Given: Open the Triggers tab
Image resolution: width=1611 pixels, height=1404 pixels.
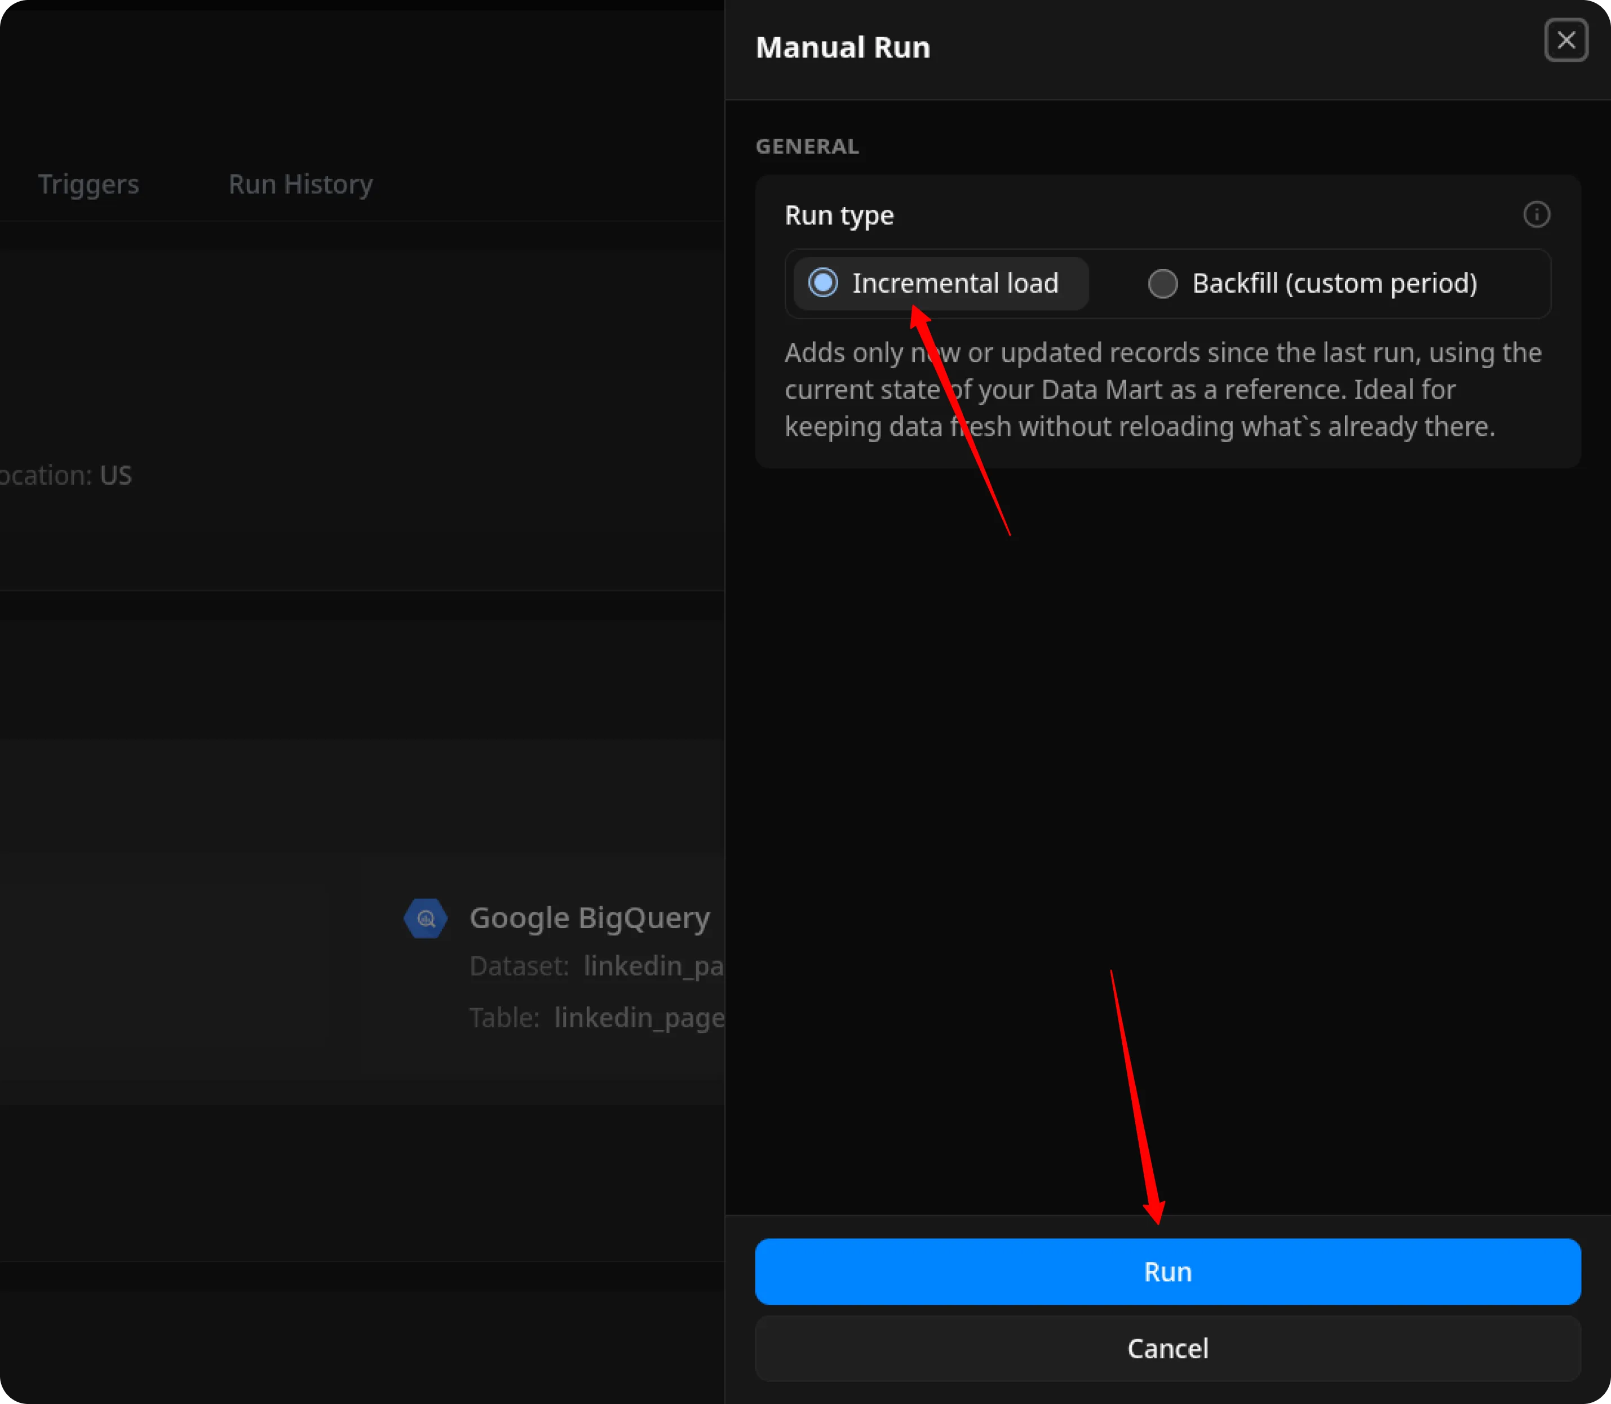Looking at the screenshot, I should (88, 184).
